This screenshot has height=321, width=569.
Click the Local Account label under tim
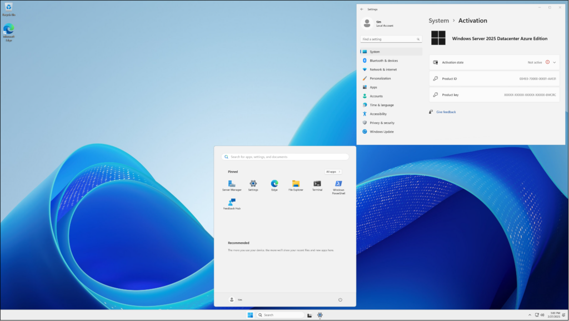[x=385, y=26]
